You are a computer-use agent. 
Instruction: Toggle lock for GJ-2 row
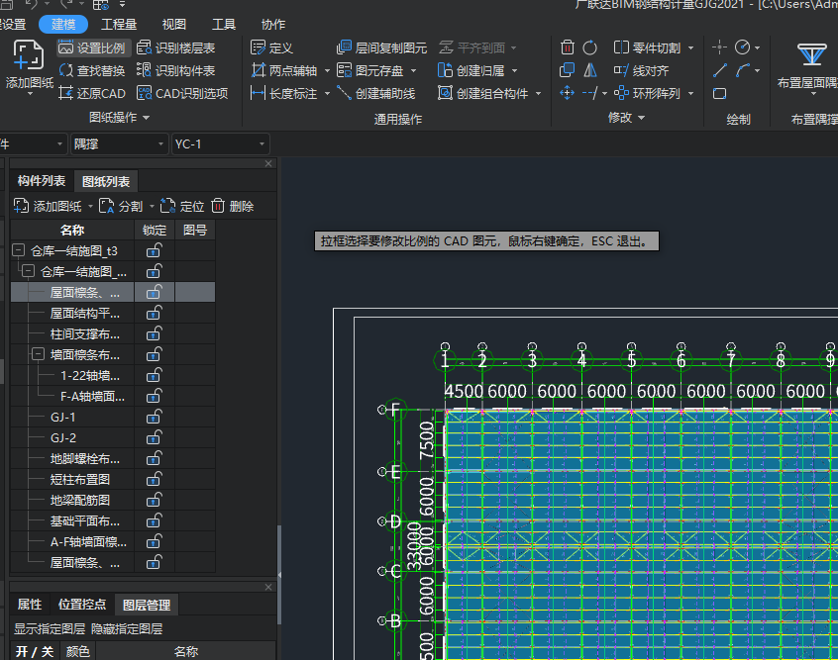(154, 438)
